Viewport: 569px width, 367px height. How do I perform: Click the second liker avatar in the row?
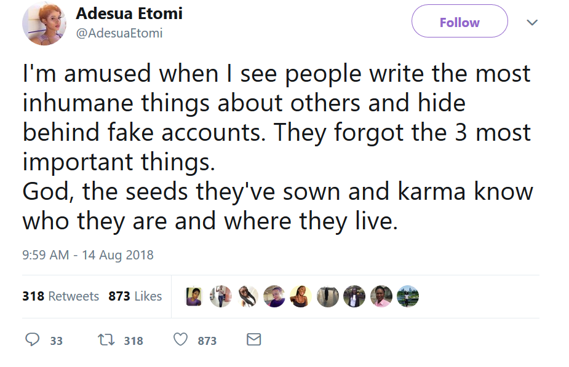[221, 296]
